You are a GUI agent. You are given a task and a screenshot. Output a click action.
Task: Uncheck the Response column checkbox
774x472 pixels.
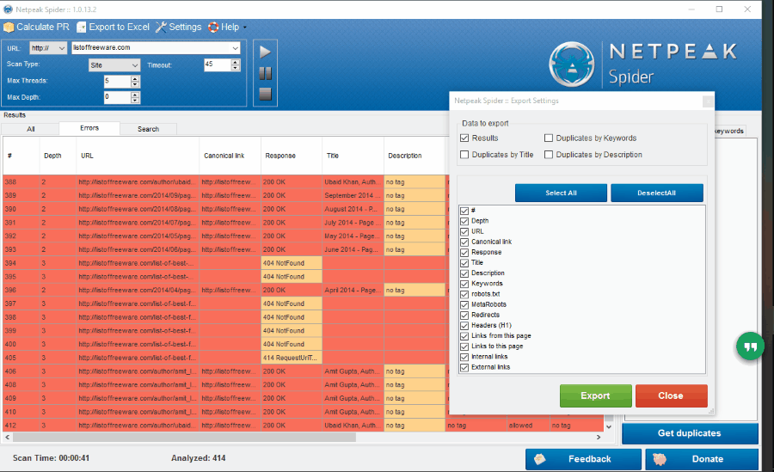click(x=464, y=252)
